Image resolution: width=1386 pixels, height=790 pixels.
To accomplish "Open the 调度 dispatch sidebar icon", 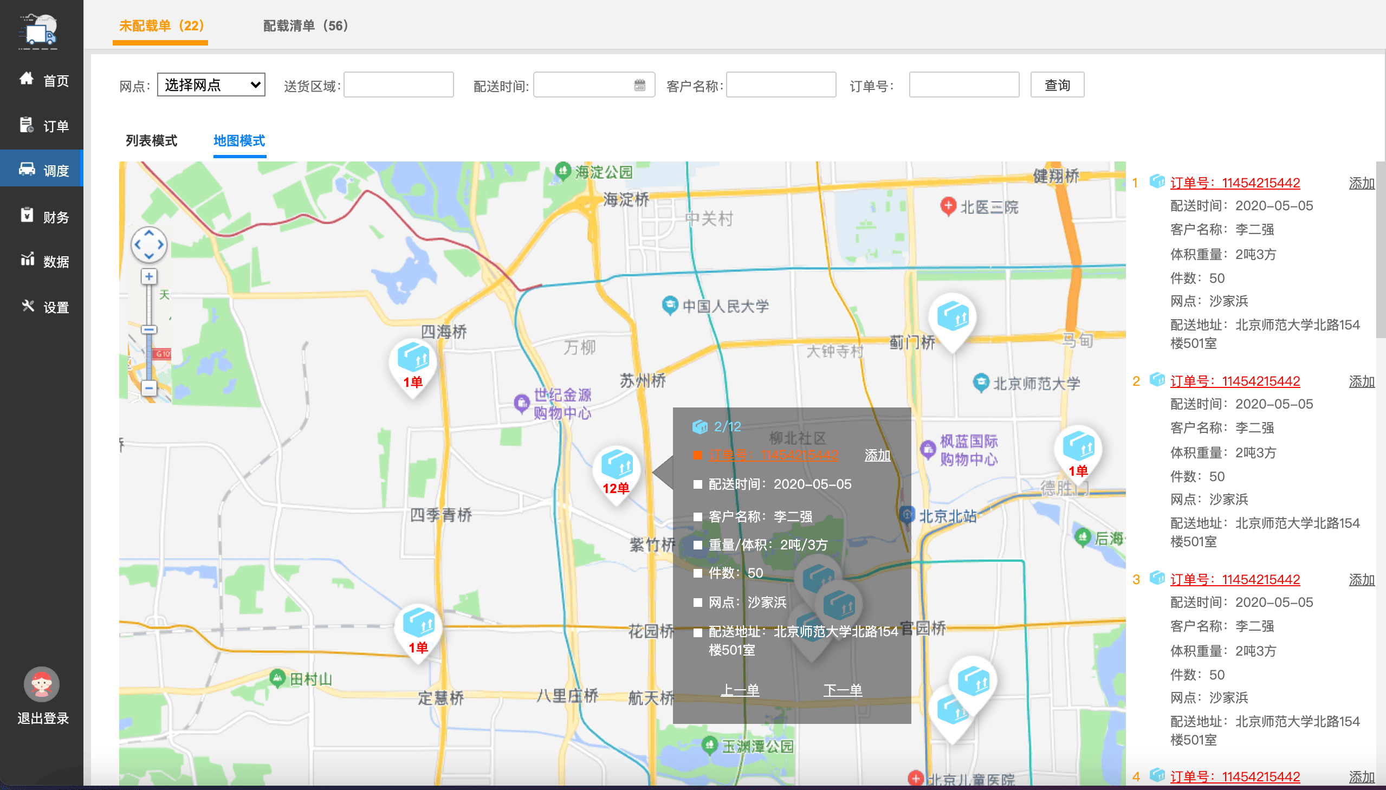I will coord(27,169).
